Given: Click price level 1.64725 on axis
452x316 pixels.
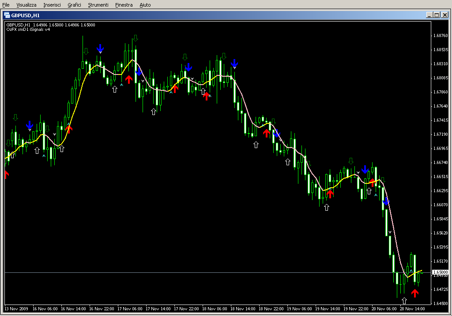Looking at the screenshot, I should click(441, 290).
